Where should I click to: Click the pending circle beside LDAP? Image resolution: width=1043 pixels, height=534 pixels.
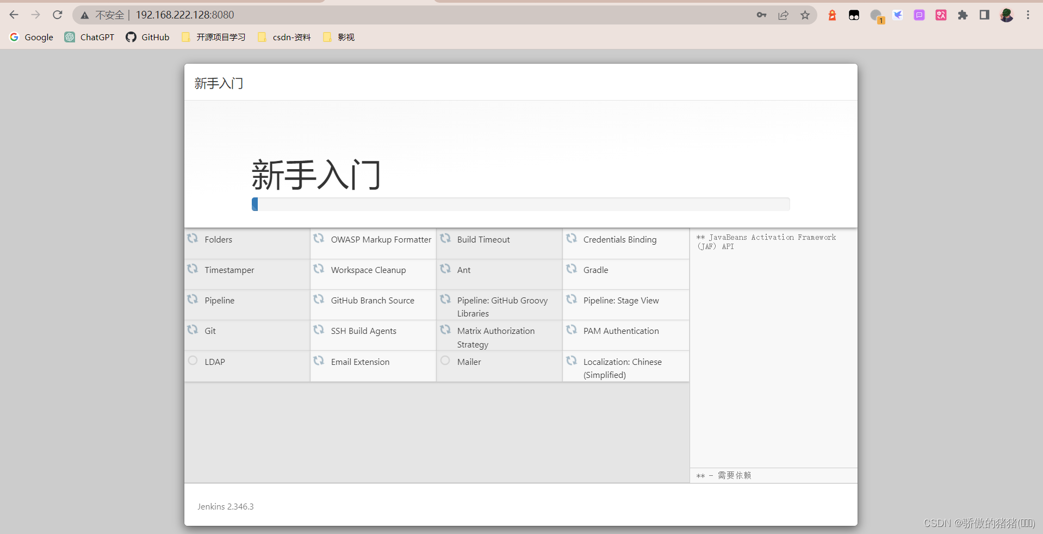193,361
